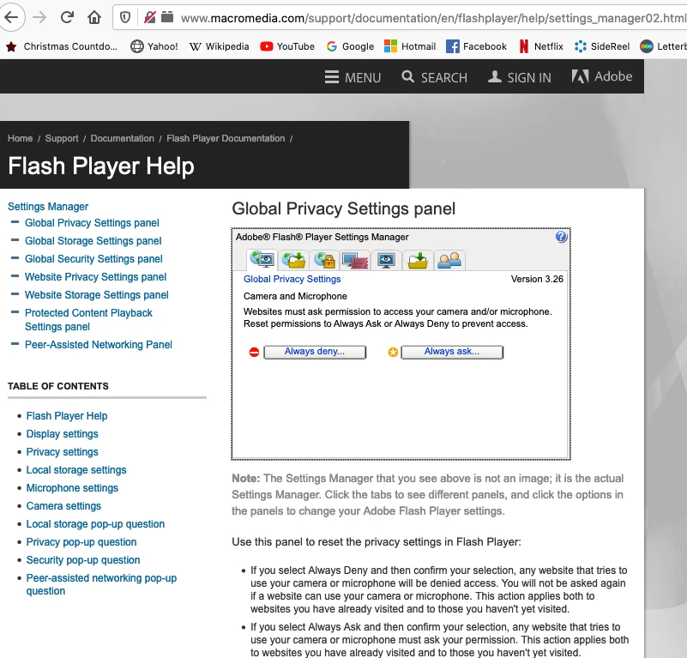687x658 pixels.
Task: Click the Adobe logo in the header
Action: [x=601, y=76]
